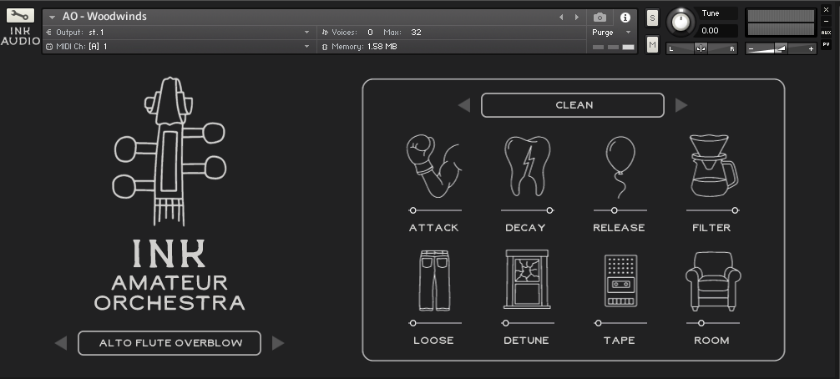Toggle the PV button in the header

point(826,44)
